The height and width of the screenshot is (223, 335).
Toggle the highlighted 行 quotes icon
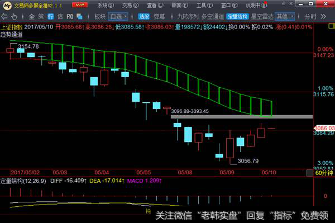tap(50, 16)
